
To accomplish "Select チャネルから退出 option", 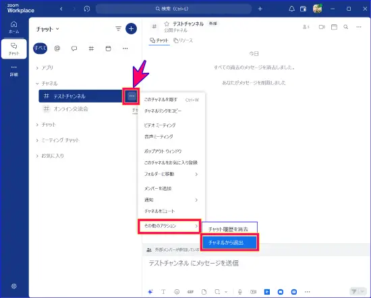I will (x=229, y=243).
